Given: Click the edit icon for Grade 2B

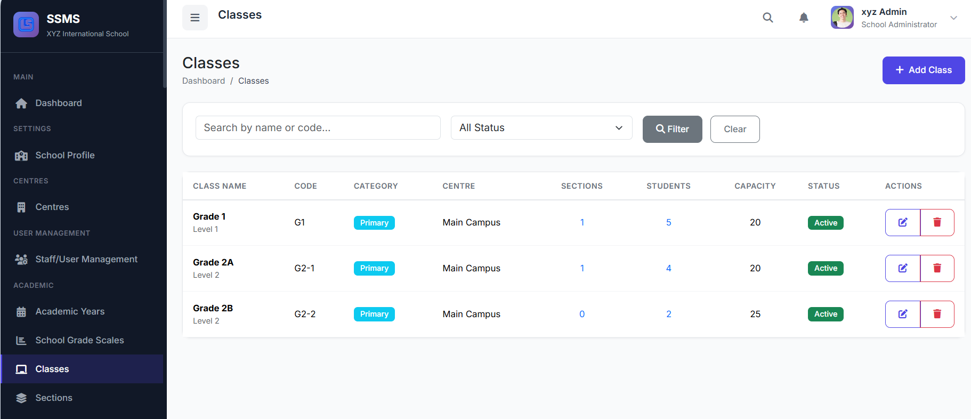Looking at the screenshot, I should pyautogui.click(x=902, y=314).
